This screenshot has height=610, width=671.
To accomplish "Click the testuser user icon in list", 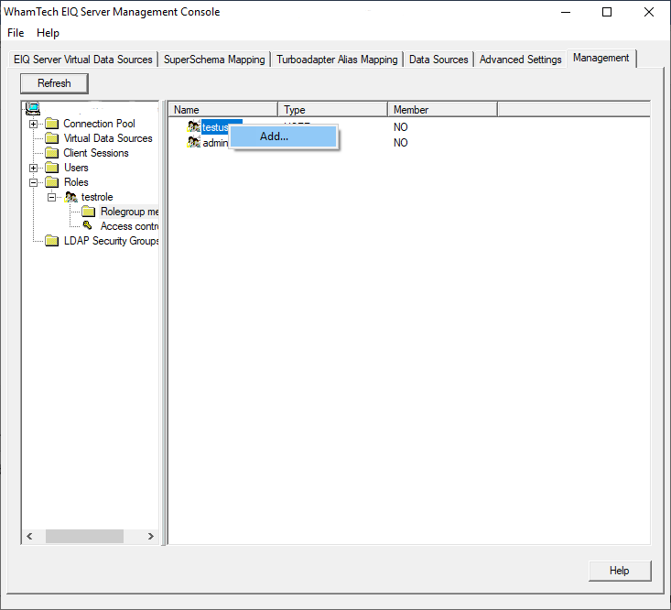I will click(193, 127).
